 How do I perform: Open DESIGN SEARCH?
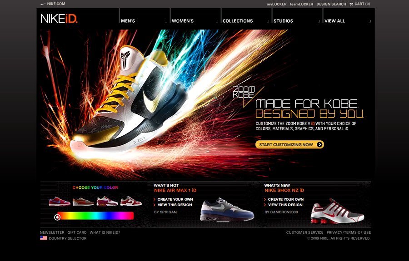[331, 4]
